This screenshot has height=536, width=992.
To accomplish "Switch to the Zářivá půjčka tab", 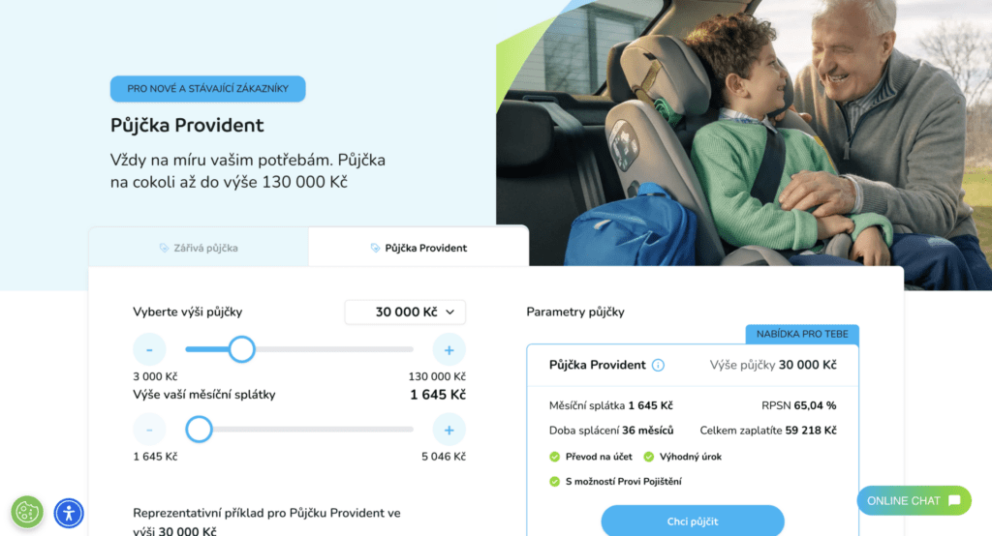I will click(199, 248).
